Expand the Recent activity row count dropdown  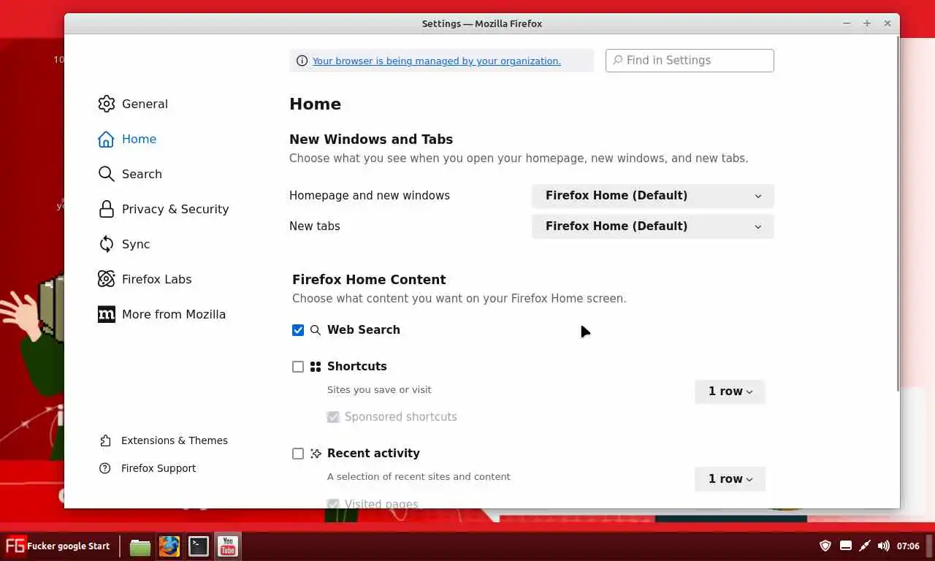pyautogui.click(x=730, y=479)
